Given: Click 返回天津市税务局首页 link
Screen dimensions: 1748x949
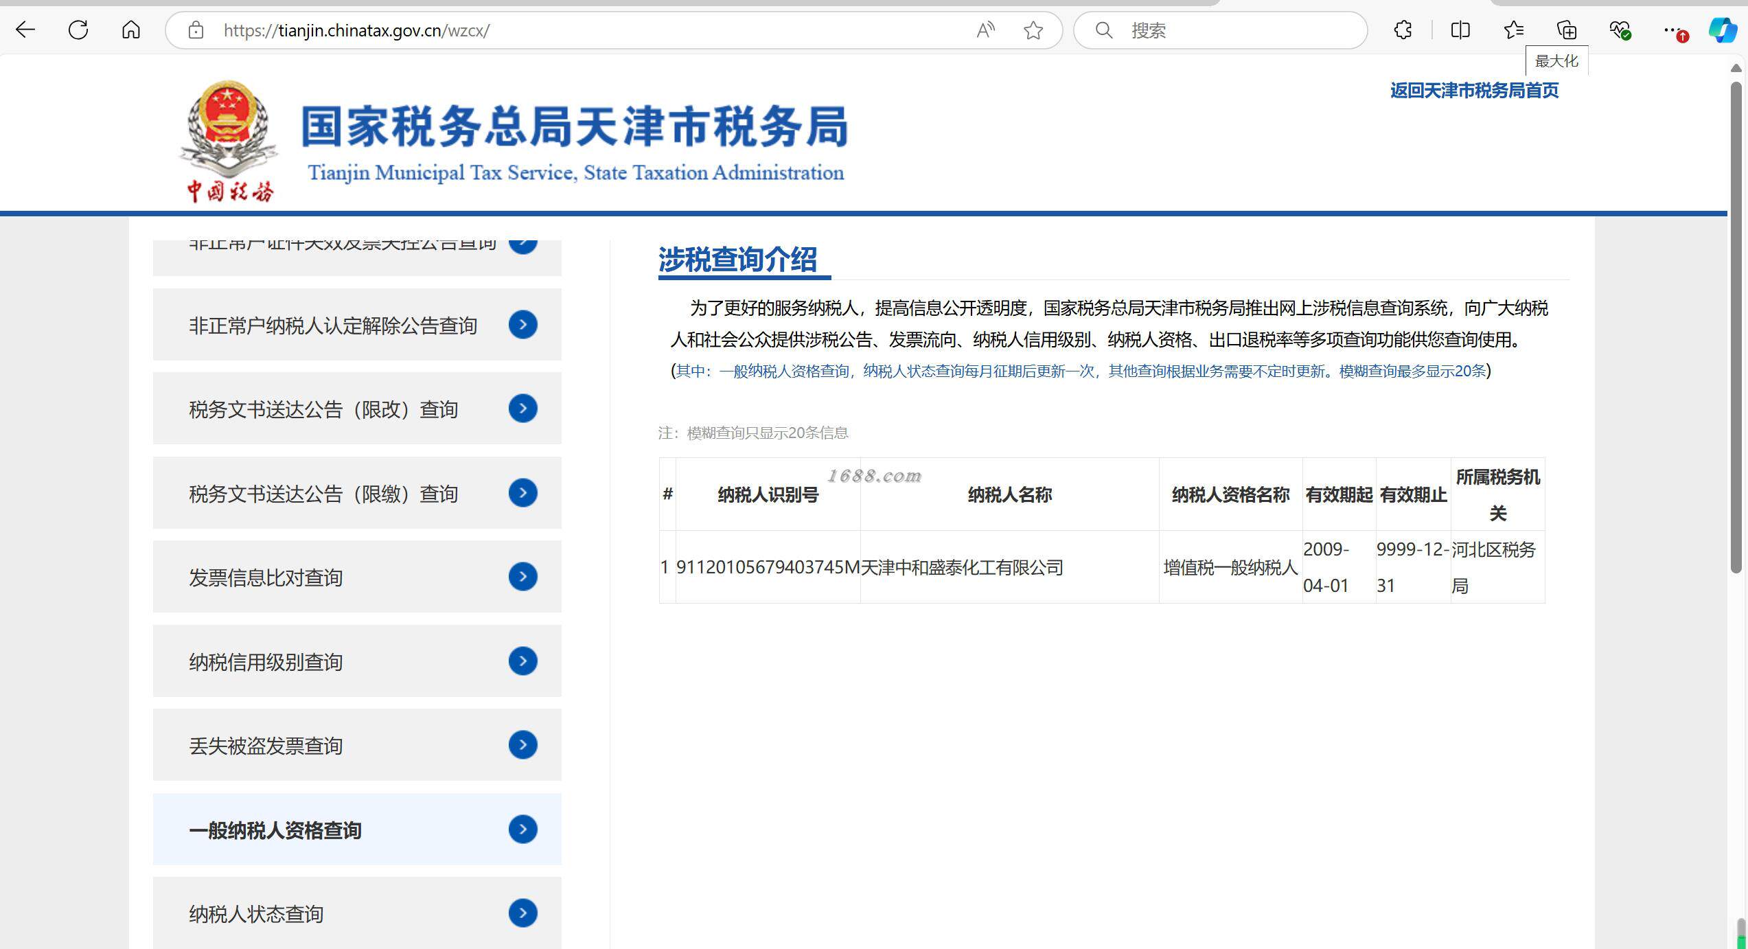Looking at the screenshot, I should (1474, 91).
